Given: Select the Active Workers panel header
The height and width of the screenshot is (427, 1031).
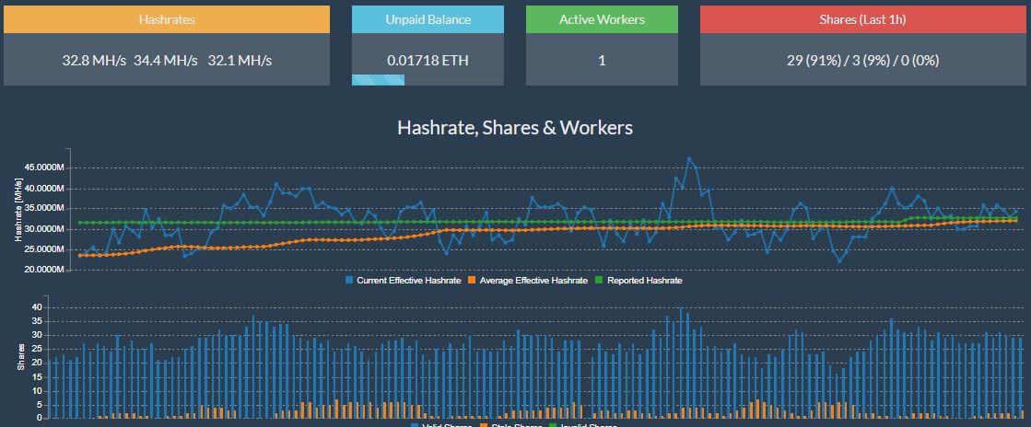Looking at the screenshot, I should click(602, 19).
